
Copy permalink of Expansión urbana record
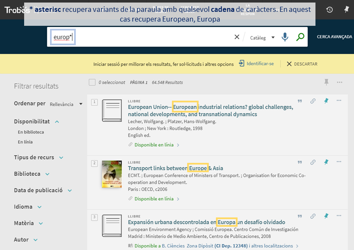313,216
